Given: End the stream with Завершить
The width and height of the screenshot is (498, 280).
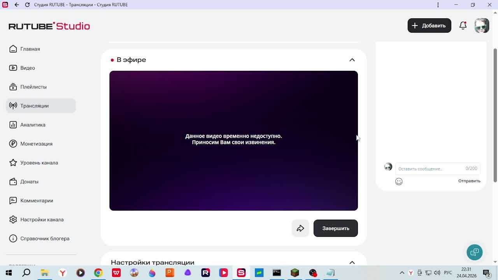Looking at the screenshot, I should point(336,228).
